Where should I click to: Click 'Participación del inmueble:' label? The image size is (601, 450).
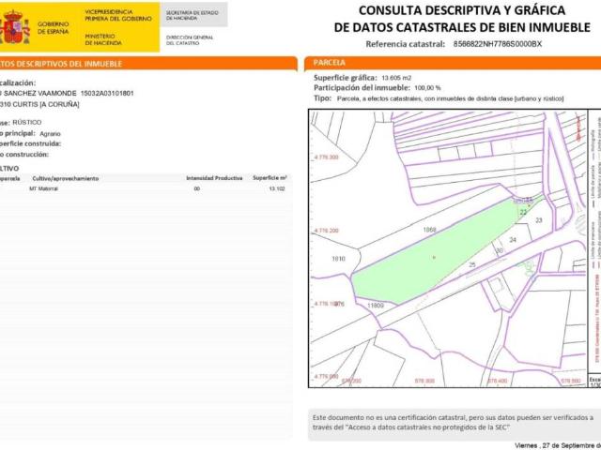(x=362, y=88)
